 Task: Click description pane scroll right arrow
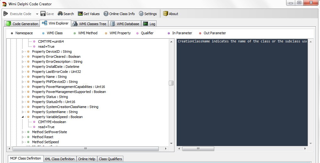(x=305, y=149)
